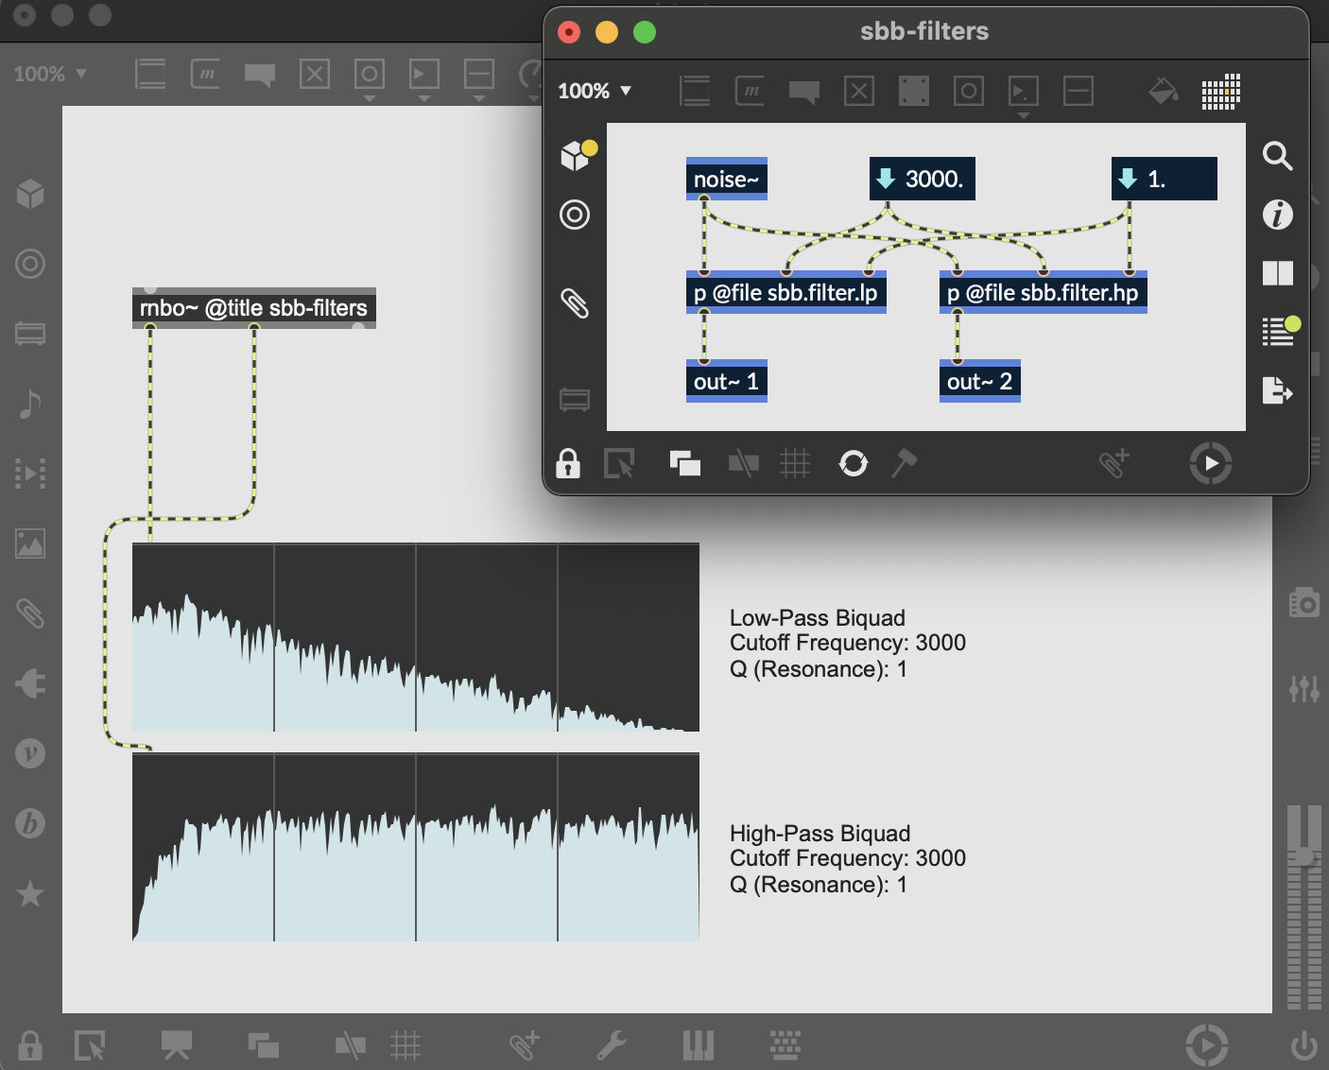Select the p @file sbb.filter.hp object
Screen dimensions: 1329x1070
[x=1043, y=293]
